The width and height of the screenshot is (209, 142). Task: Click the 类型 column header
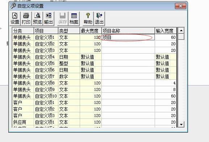pos(69,31)
